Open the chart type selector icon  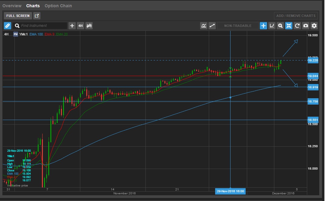pos(204,26)
